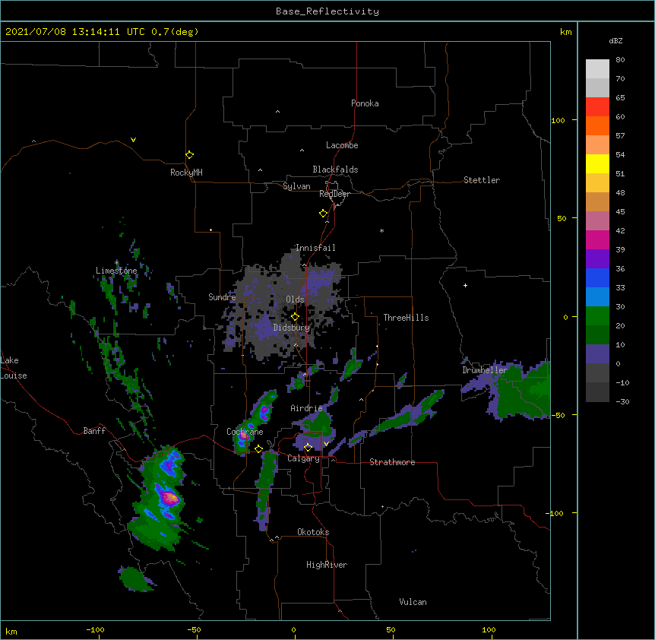The image size is (655, 640).
Task: Click the yellow diamond marker over Calgary
Action: click(x=308, y=448)
